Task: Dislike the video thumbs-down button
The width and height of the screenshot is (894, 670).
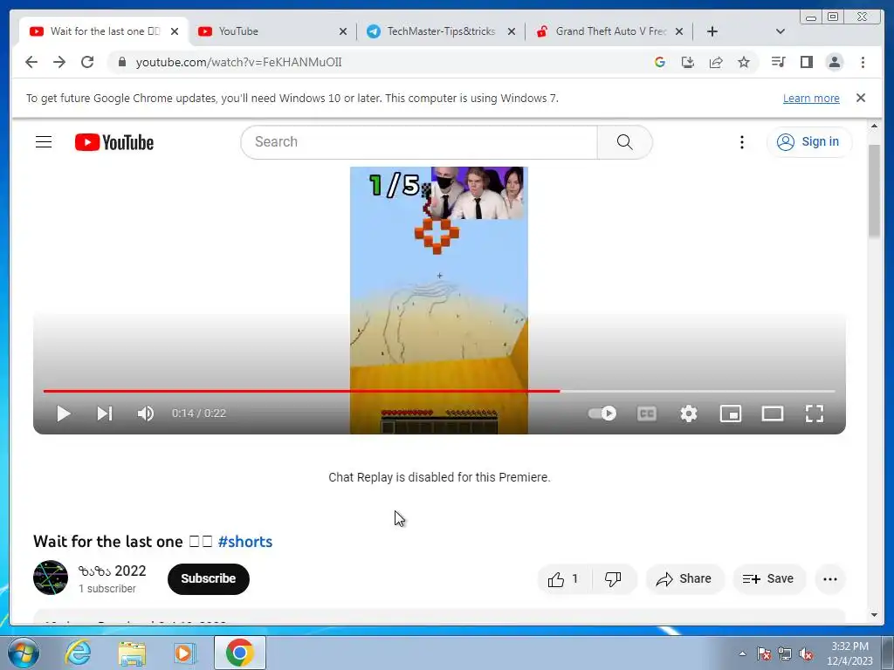Action: click(614, 579)
